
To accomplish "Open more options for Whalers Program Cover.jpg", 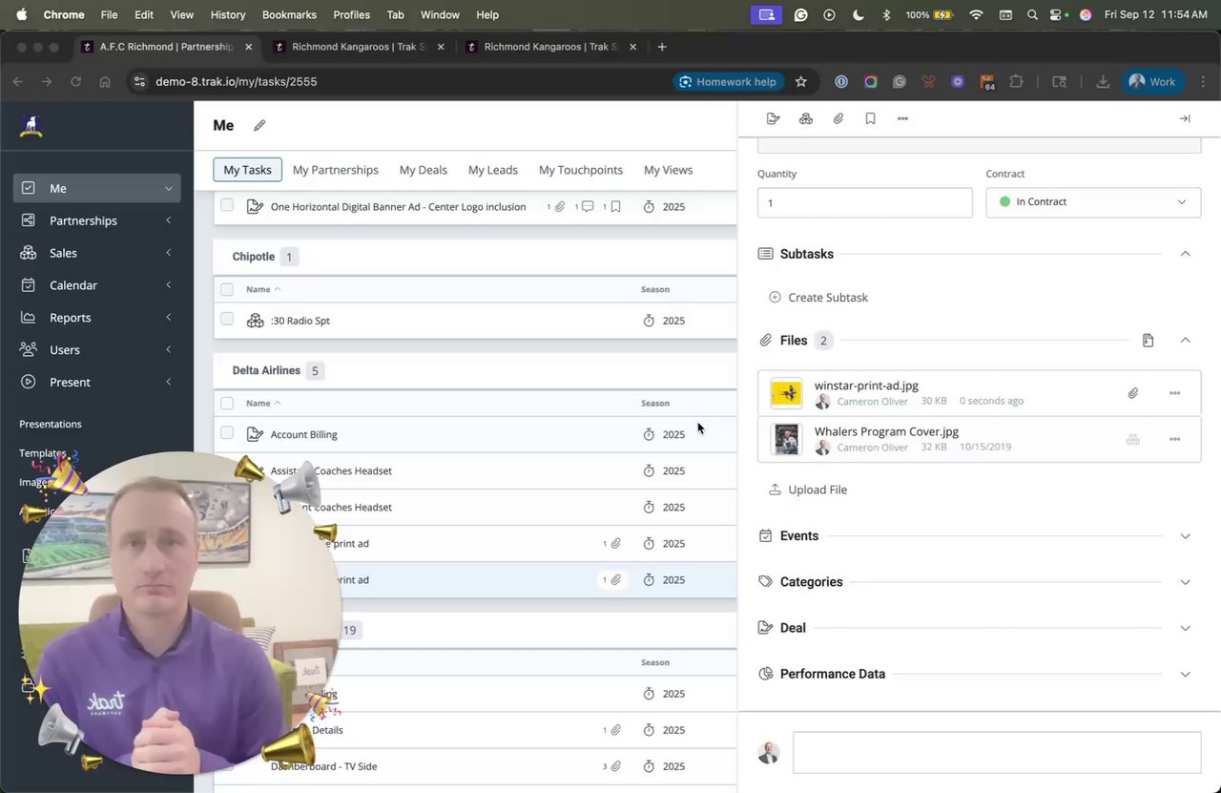I will tap(1174, 439).
